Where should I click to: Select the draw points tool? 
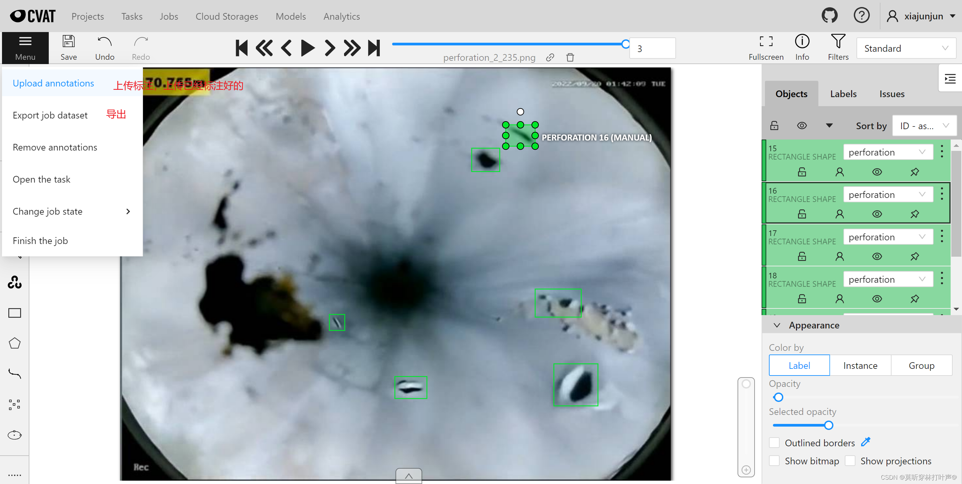(x=15, y=404)
